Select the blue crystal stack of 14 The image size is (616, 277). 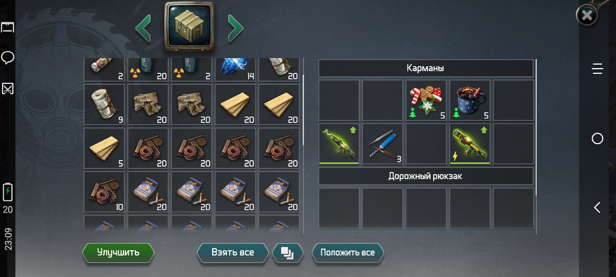click(235, 69)
